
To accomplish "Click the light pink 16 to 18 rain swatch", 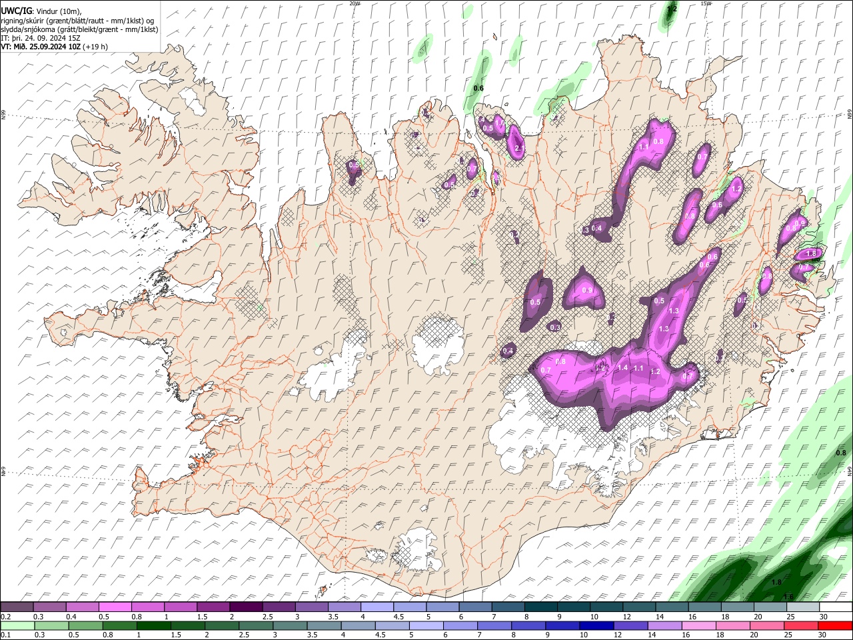I will click(x=699, y=625).
